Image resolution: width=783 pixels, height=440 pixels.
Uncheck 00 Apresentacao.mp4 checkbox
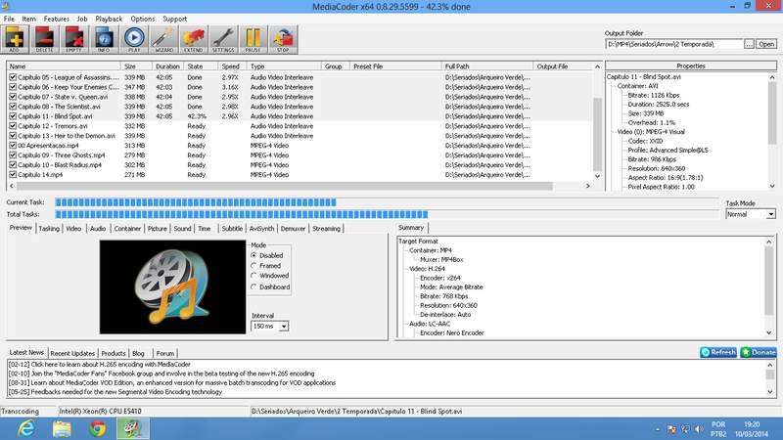point(13,145)
